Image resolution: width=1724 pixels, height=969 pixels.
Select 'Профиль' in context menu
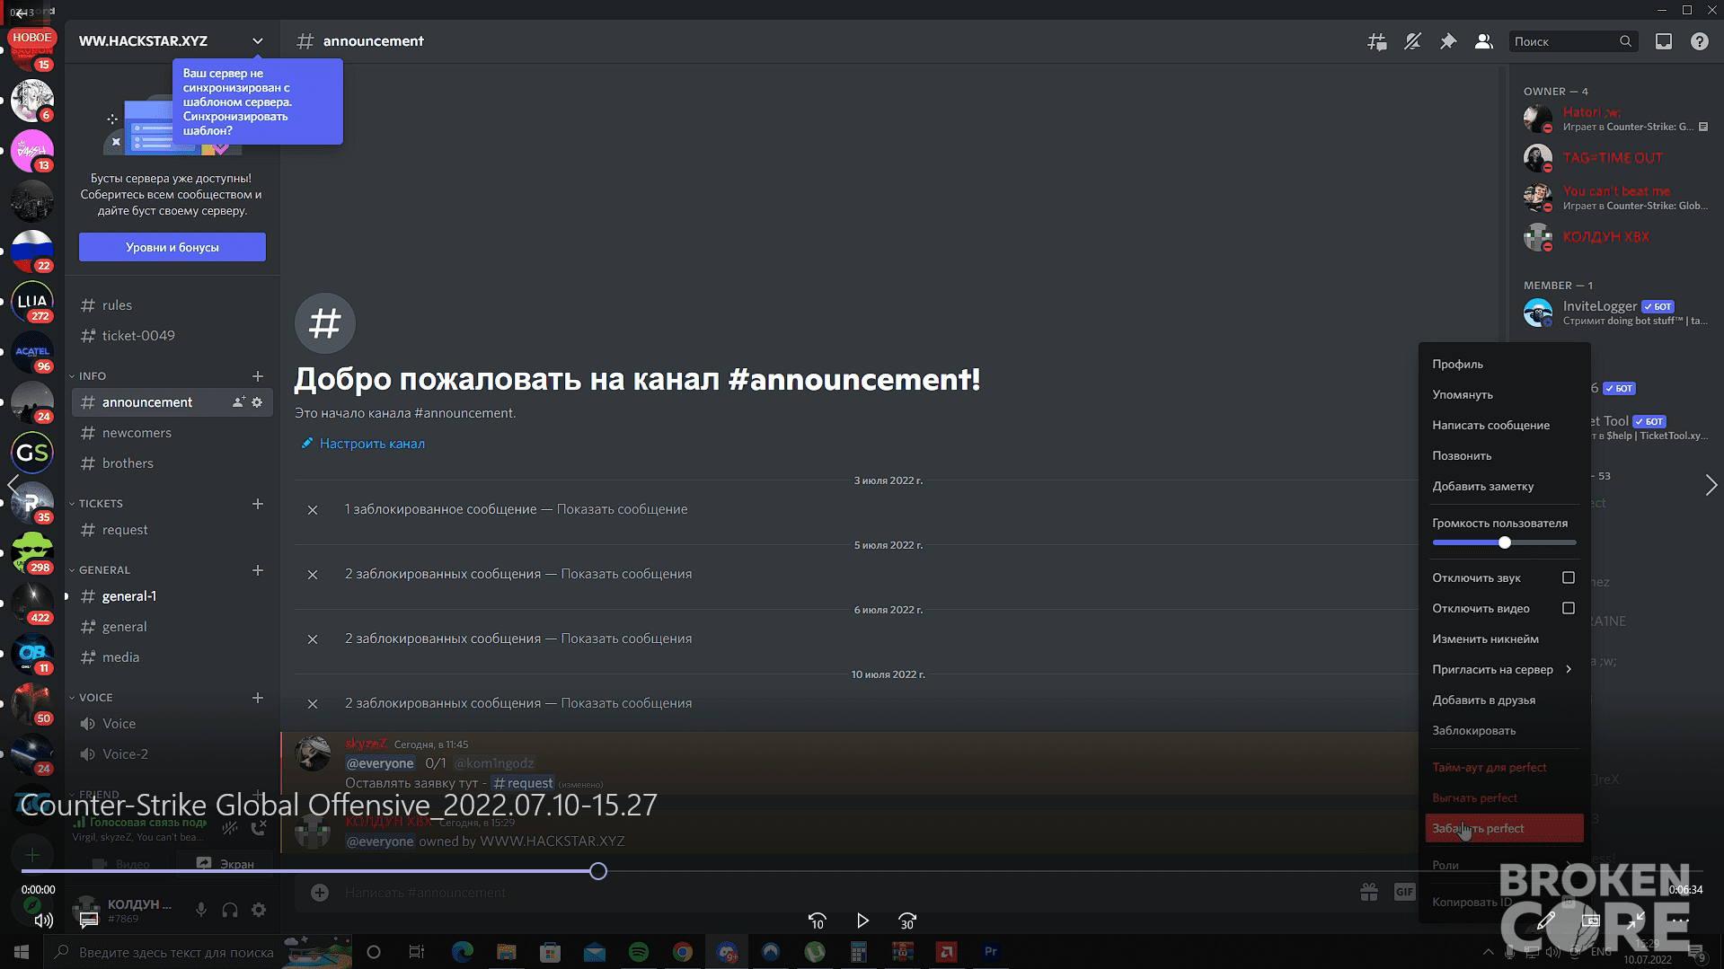(x=1502, y=364)
